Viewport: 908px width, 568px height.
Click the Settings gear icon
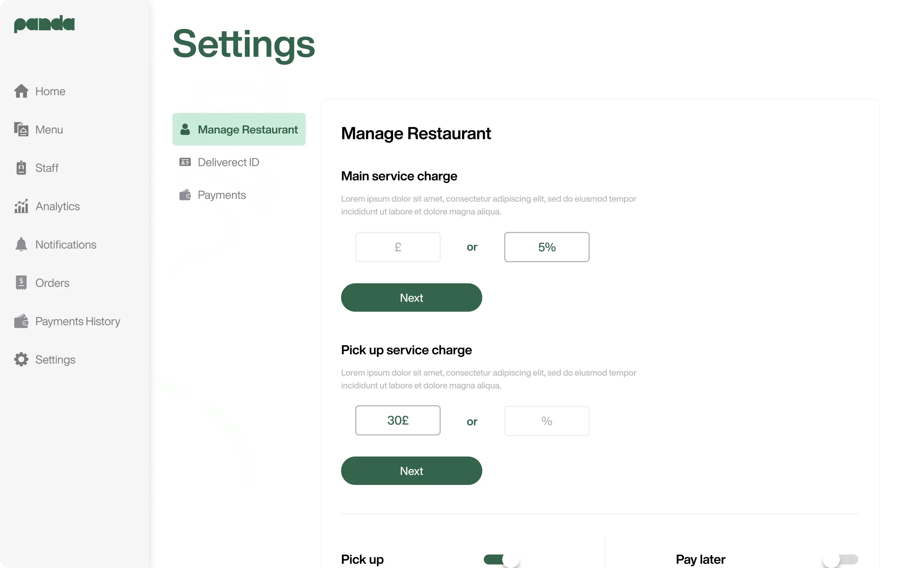21,358
